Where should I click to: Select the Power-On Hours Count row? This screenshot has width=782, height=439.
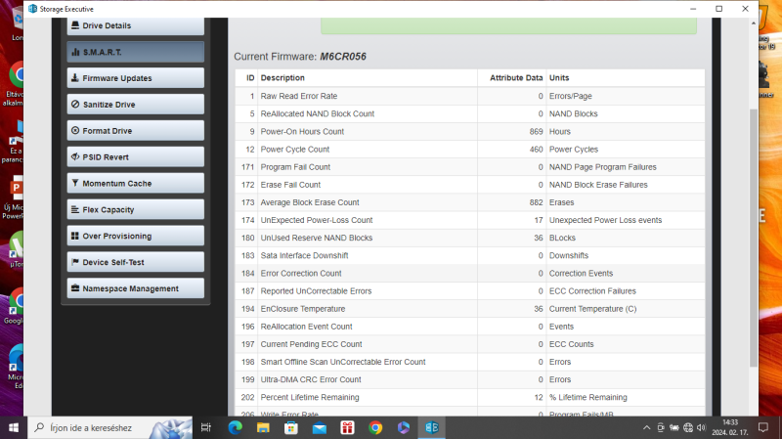[x=470, y=132]
